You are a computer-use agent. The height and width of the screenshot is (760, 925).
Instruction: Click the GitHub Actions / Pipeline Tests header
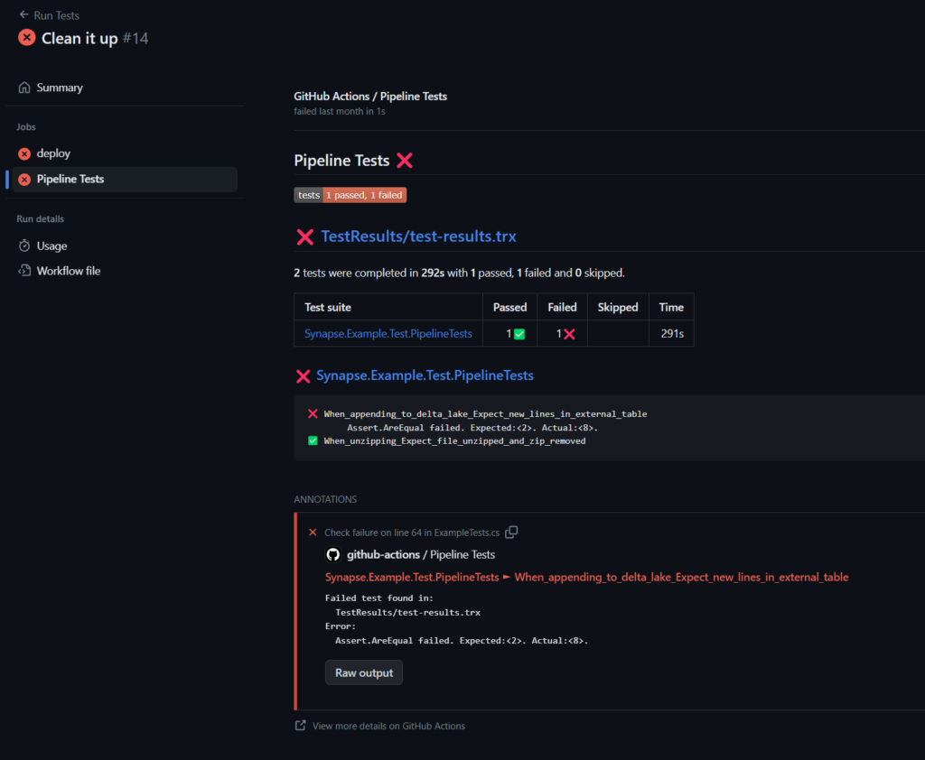[370, 96]
